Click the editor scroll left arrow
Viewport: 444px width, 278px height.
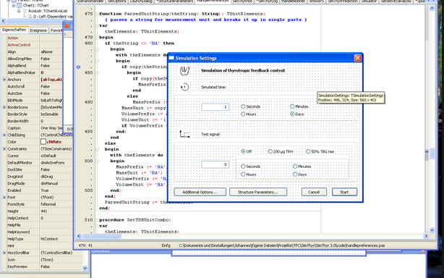pos(79,236)
